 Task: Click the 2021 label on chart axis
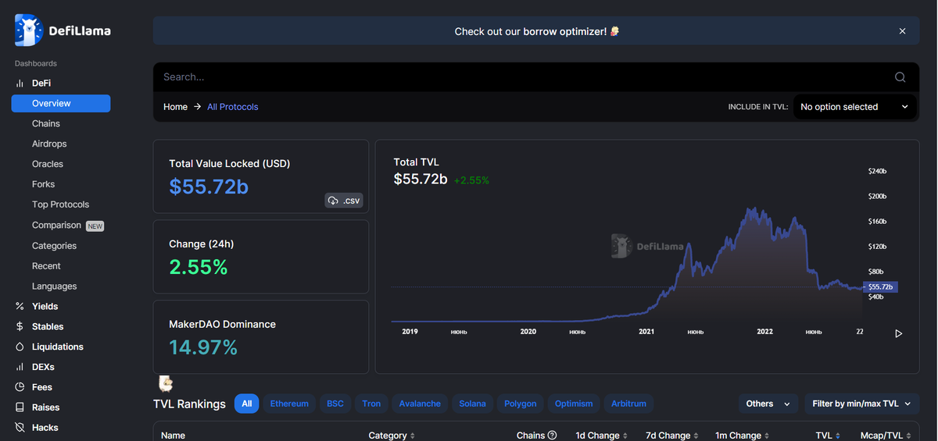point(646,332)
